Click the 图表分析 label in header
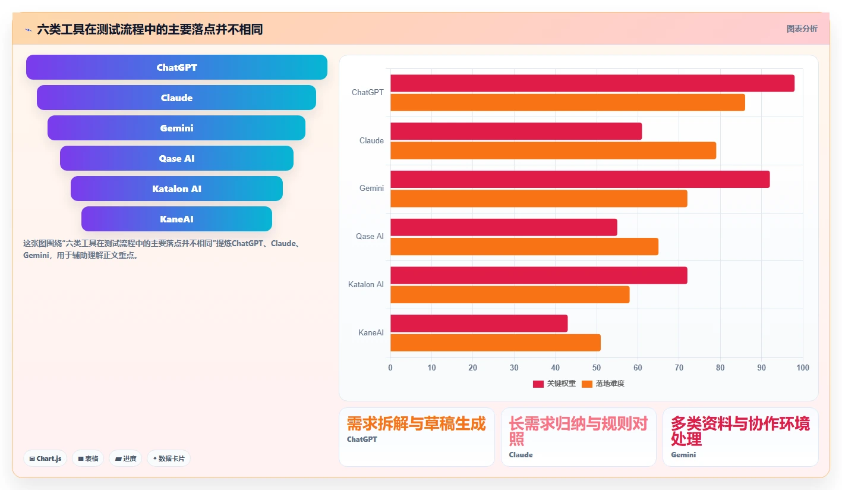 pos(802,29)
